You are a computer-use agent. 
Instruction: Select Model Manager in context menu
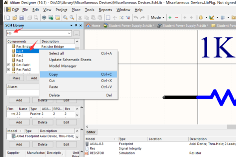click(63, 66)
